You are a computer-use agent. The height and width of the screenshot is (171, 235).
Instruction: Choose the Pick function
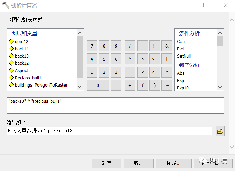point(181,49)
